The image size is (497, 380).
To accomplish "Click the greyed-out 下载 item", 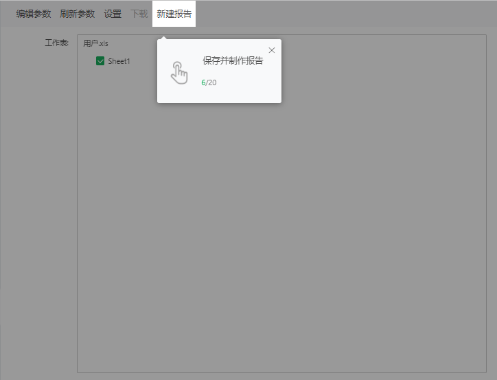I will pyautogui.click(x=139, y=14).
